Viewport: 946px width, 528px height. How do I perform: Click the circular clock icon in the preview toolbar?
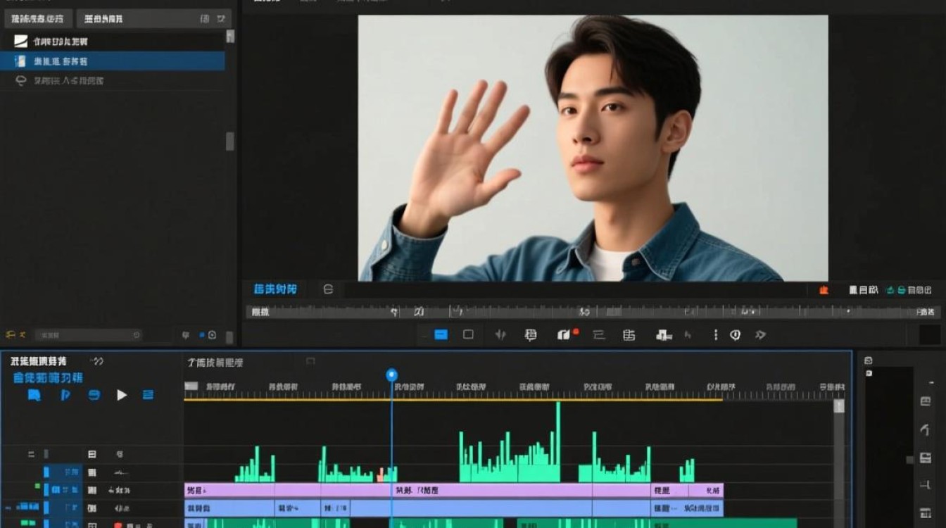(x=736, y=335)
